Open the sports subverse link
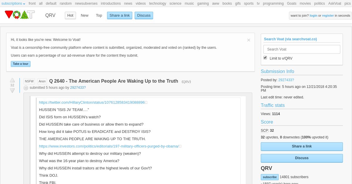The height and width of the screenshot is (184, 352). tap(249, 4)
